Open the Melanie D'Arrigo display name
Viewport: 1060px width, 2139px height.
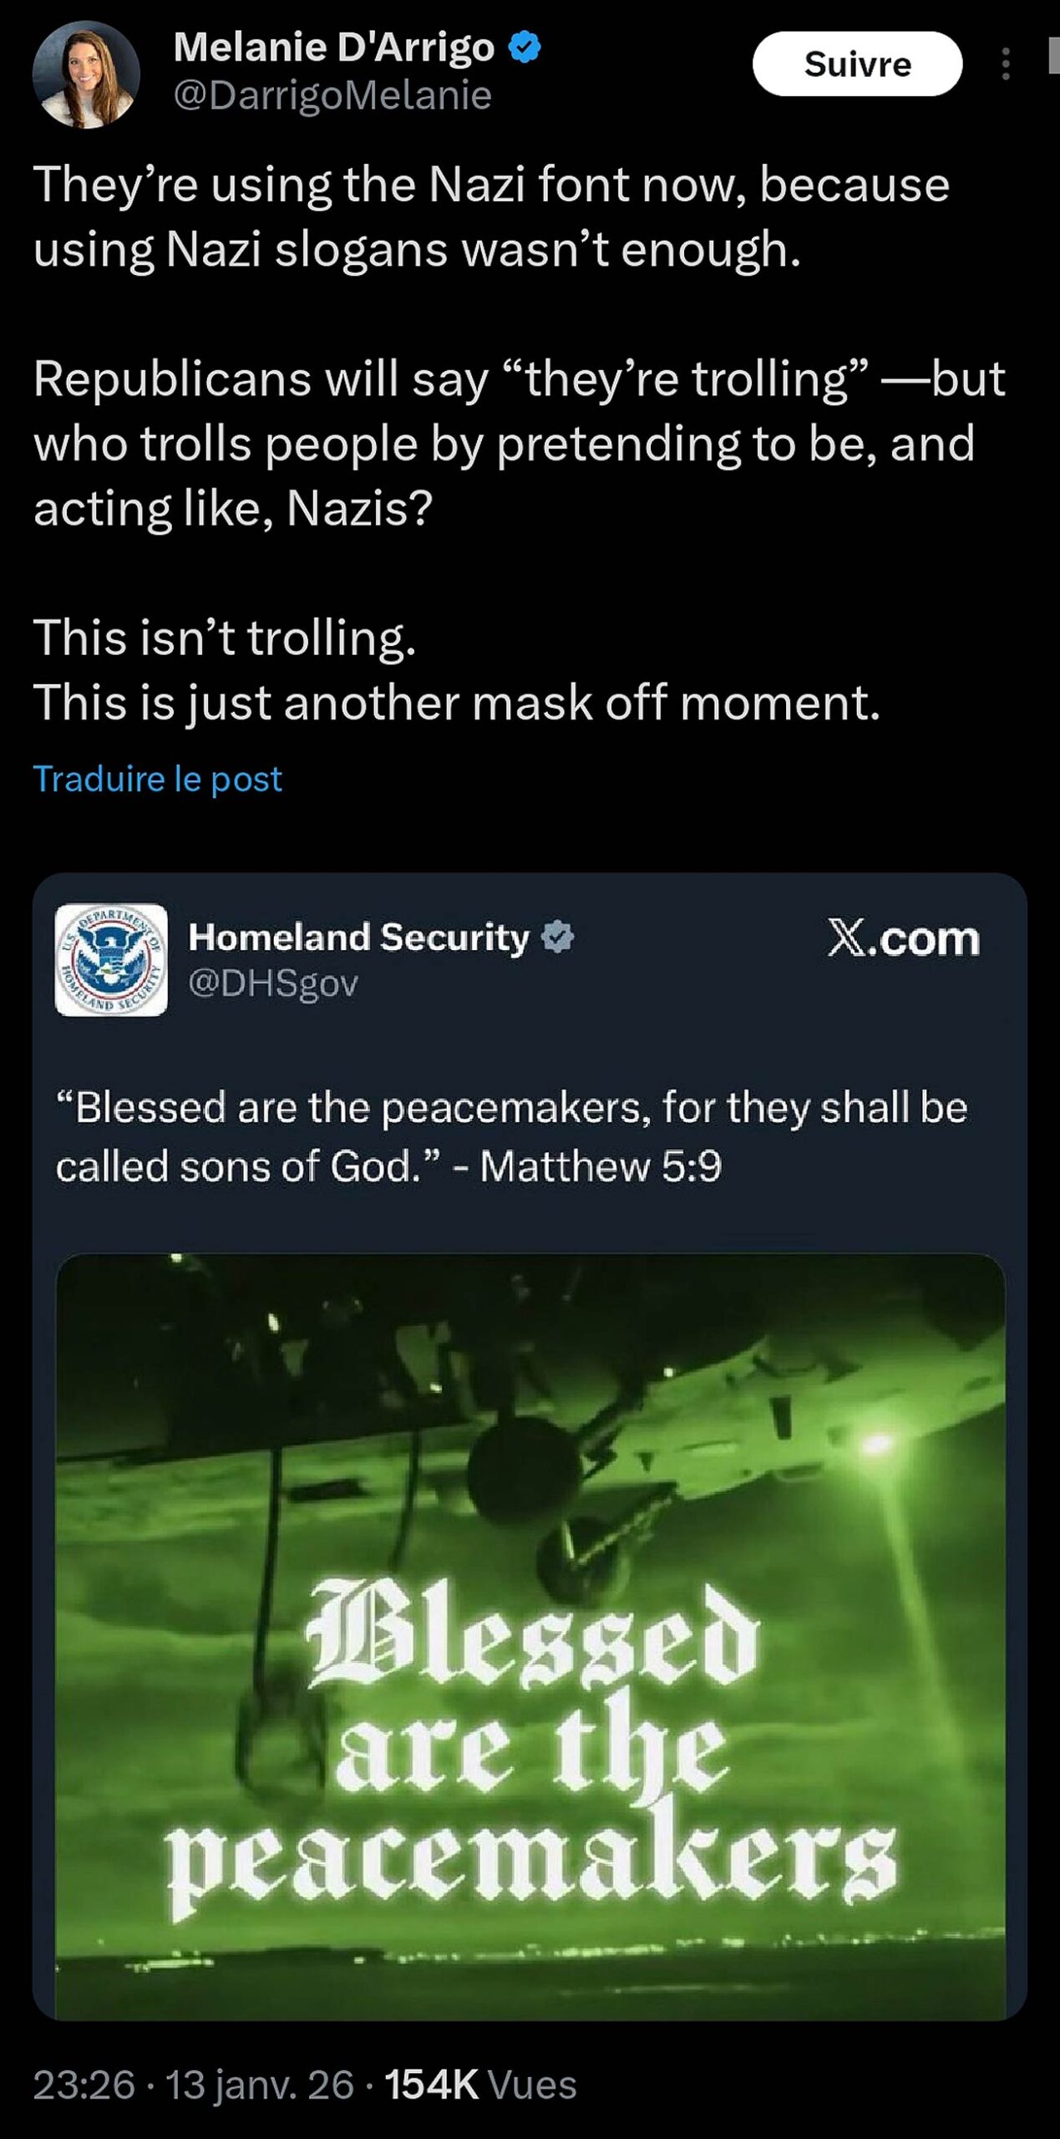(334, 47)
